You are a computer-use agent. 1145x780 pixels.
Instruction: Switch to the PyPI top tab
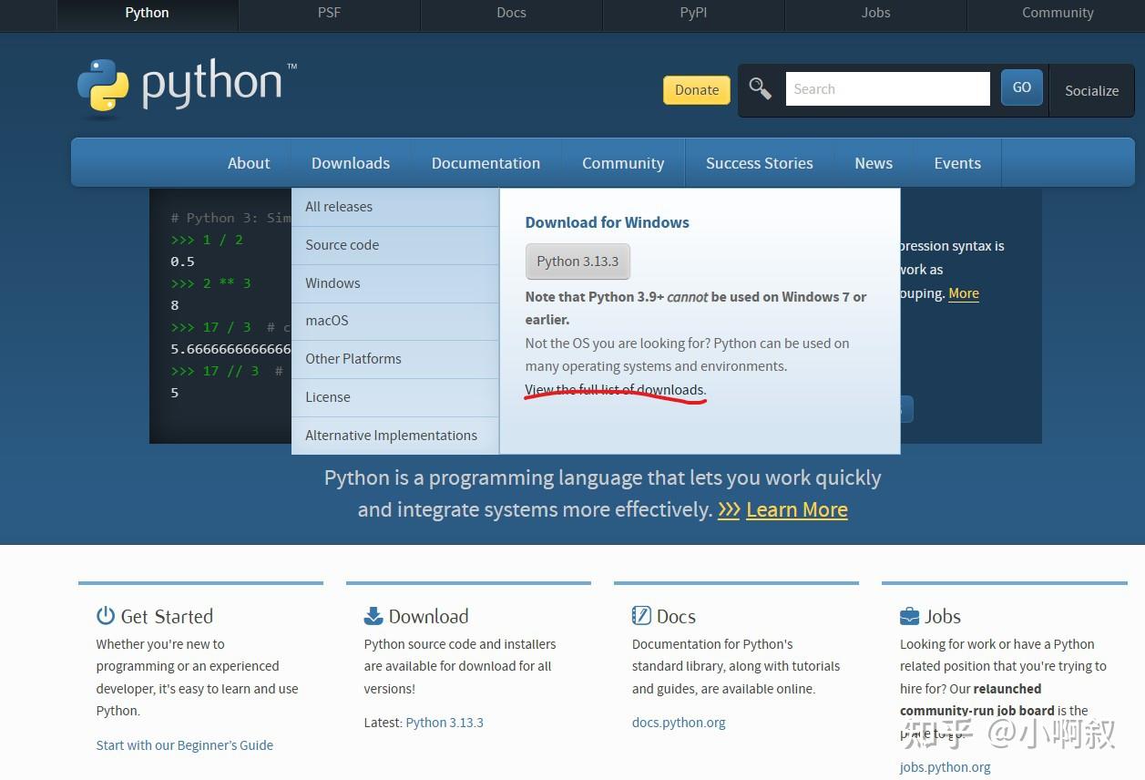pos(693,13)
